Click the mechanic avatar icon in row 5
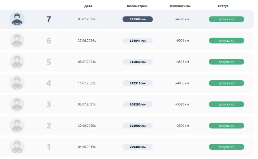Screen dimensions: 258x159 pyautogui.click(x=17, y=62)
